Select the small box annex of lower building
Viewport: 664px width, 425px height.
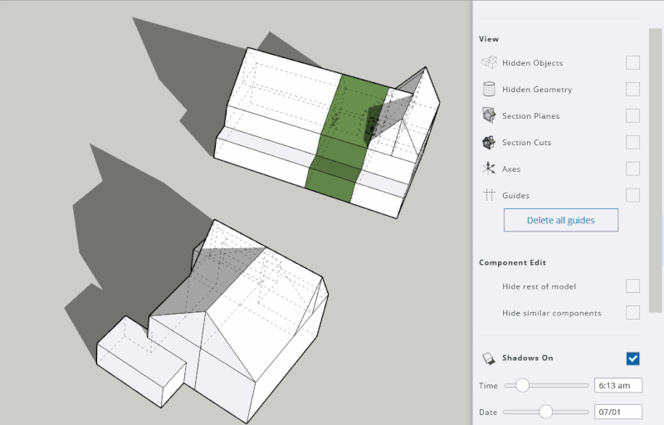(141, 362)
